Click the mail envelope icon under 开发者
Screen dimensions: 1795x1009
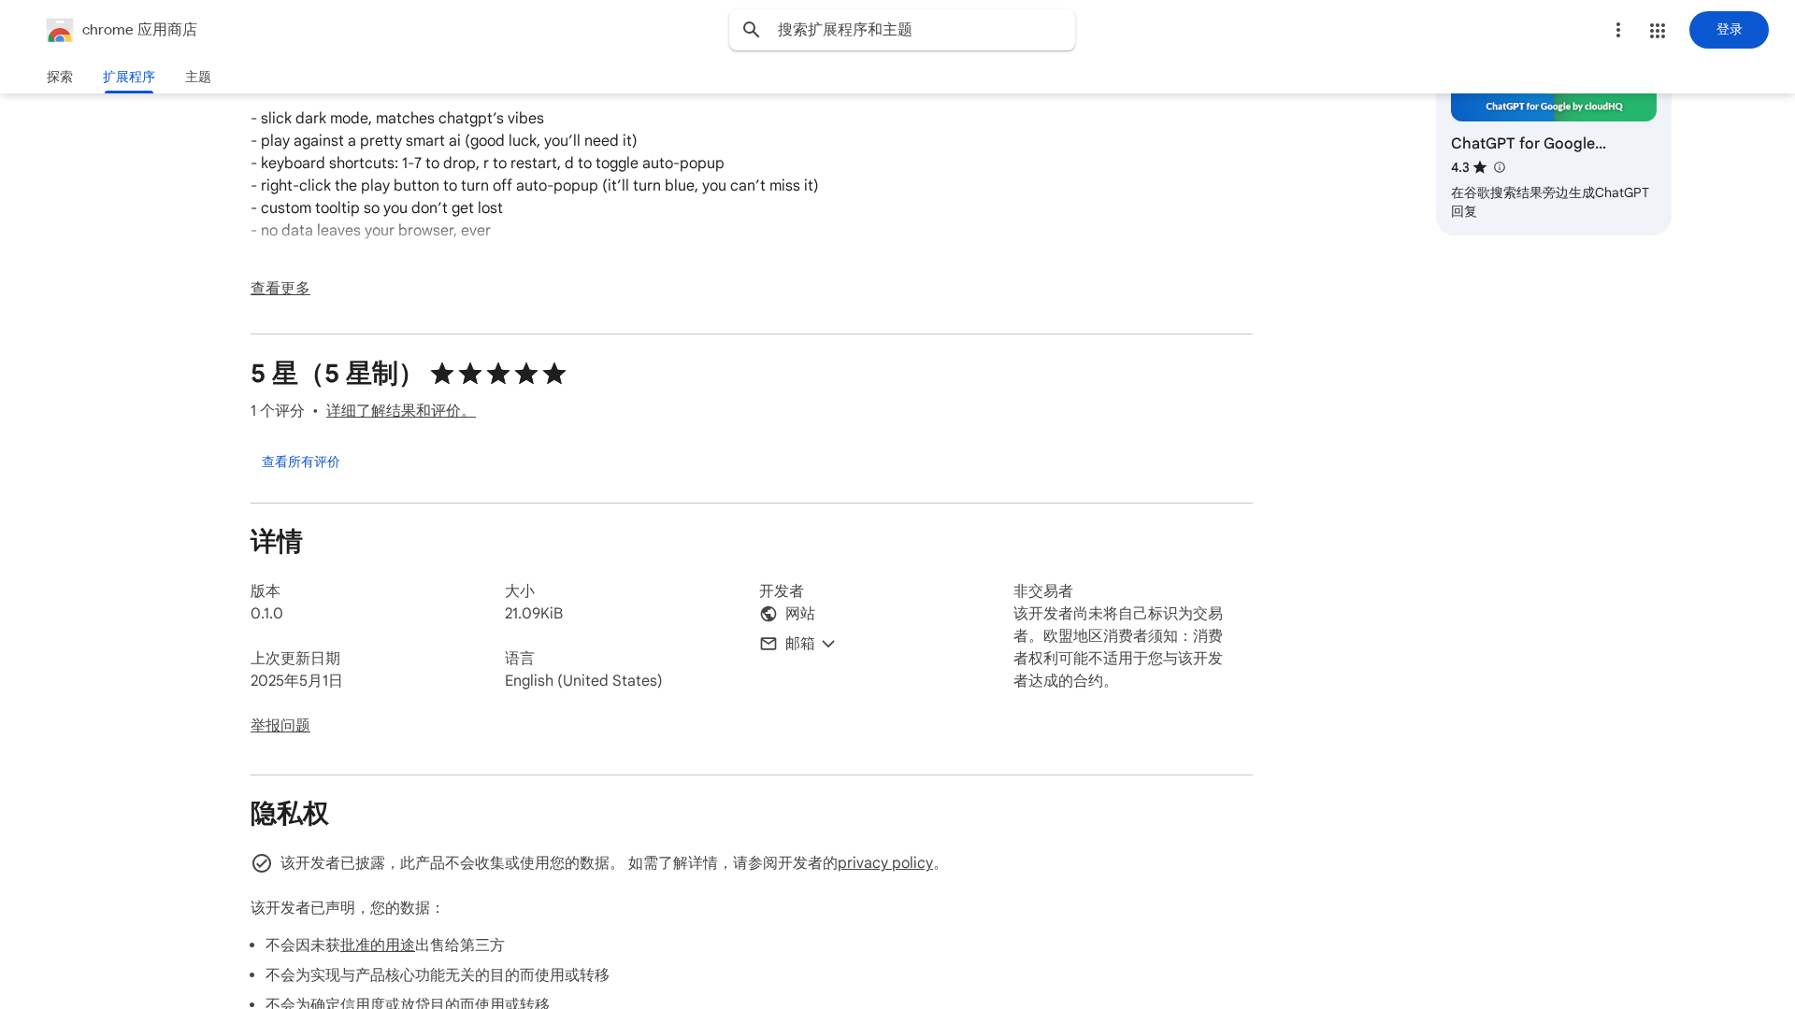(x=768, y=644)
